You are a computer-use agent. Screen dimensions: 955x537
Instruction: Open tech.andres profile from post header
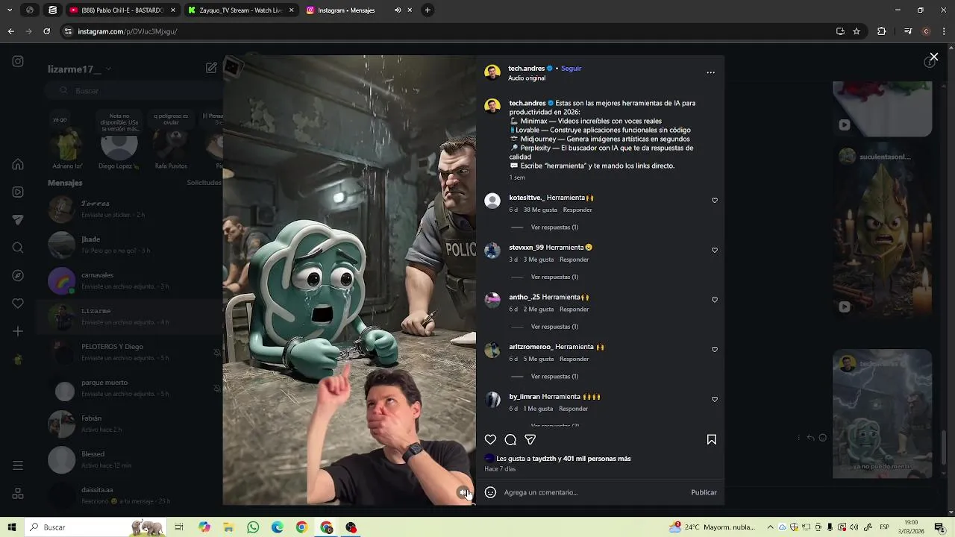(526, 69)
